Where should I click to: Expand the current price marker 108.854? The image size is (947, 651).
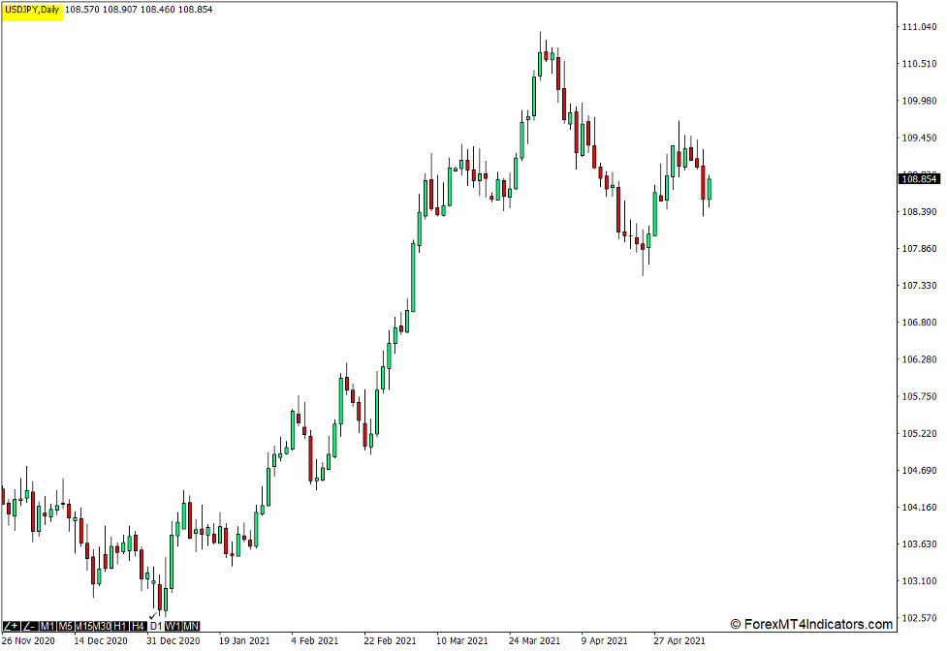coord(918,177)
